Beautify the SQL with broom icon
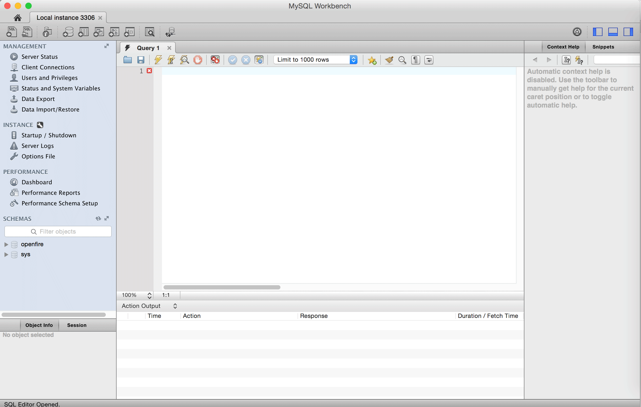 click(389, 60)
